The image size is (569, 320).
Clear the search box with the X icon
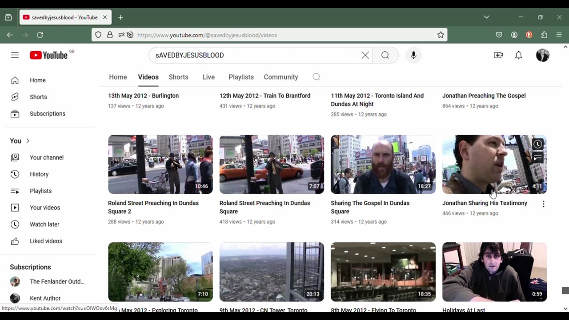[365, 55]
